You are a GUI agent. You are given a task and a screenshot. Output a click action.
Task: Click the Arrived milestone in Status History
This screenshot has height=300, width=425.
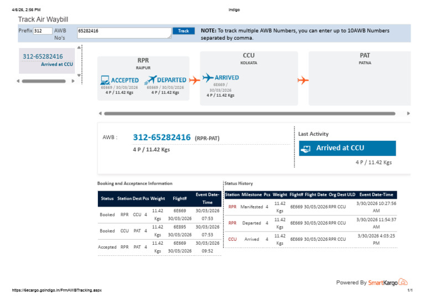click(x=252, y=239)
